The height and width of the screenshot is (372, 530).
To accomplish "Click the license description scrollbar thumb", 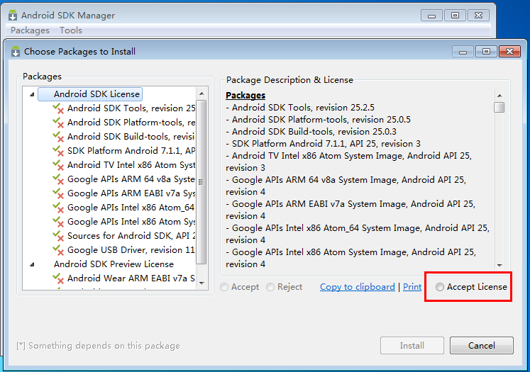I will [x=499, y=108].
